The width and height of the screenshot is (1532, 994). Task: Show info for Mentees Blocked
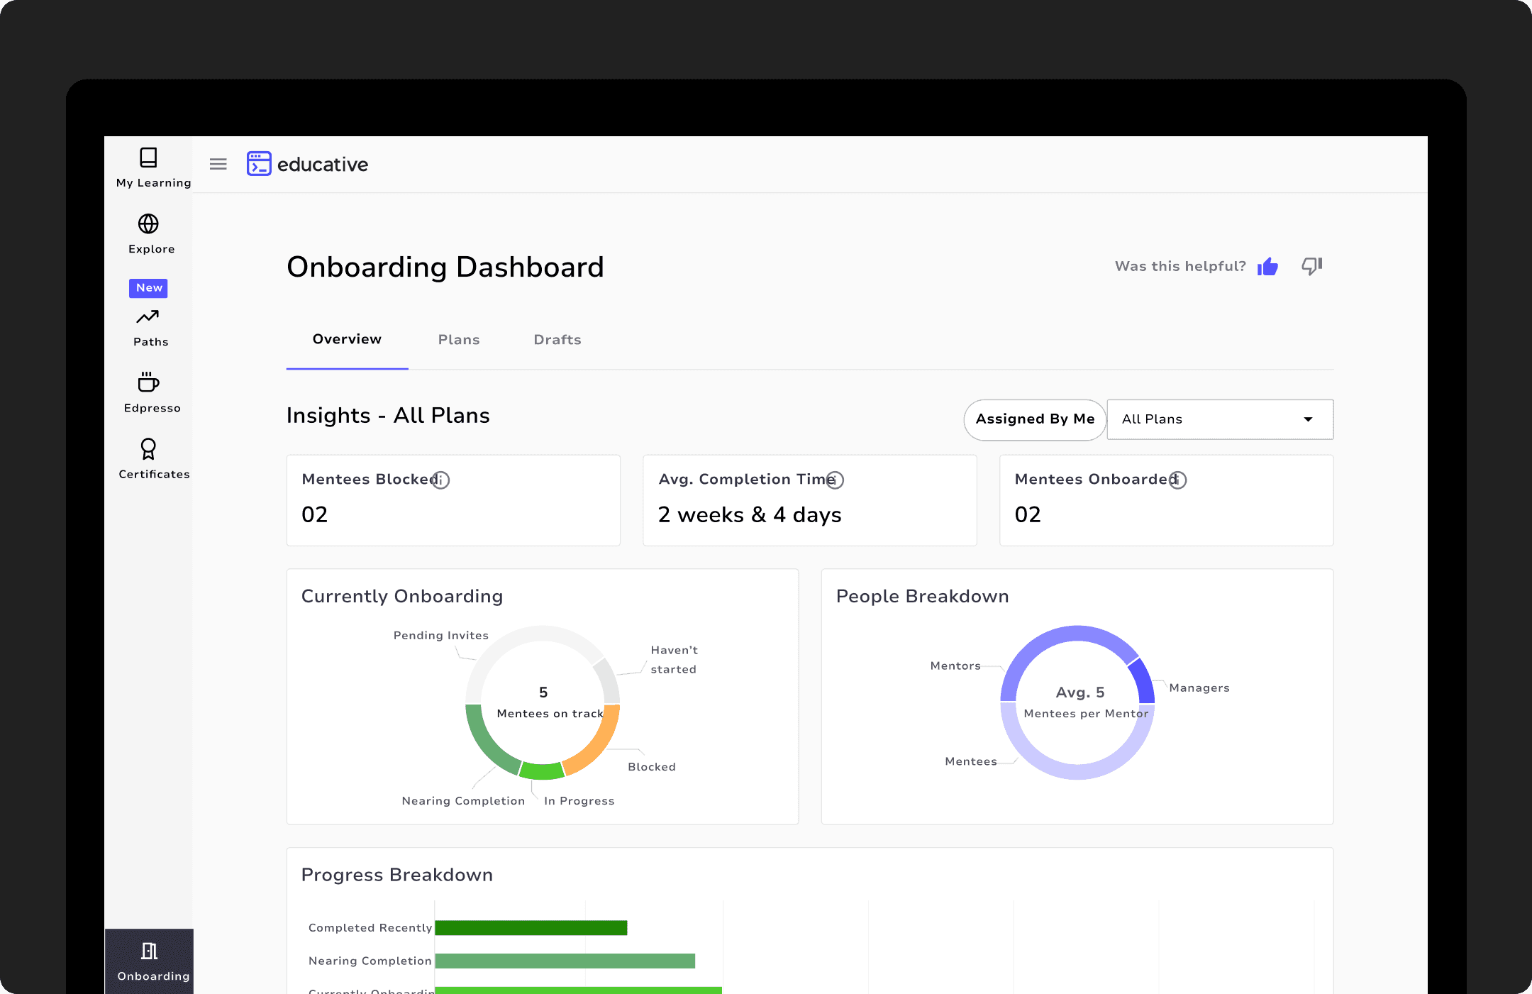(440, 480)
